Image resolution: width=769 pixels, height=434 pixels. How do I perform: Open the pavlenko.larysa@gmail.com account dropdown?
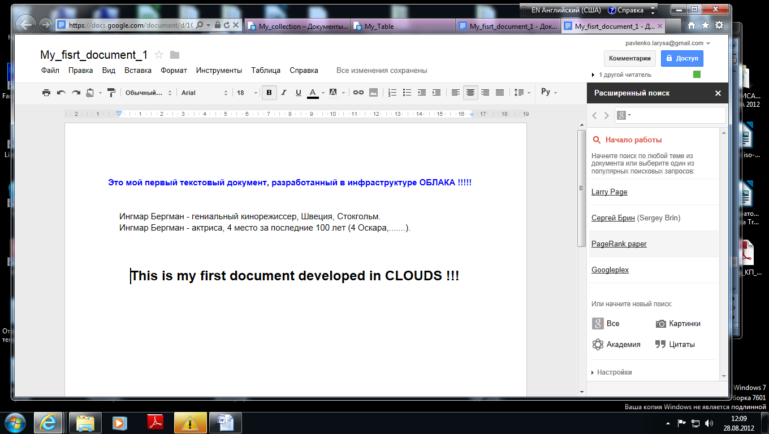pos(668,43)
